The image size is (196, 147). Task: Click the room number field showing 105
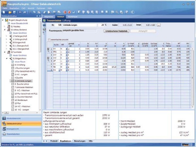tap(58, 25)
